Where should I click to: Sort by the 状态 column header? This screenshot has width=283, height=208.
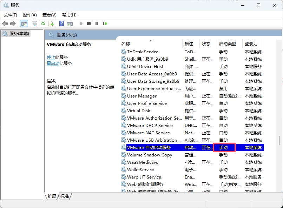pyautogui.click(x=206, y=44)
